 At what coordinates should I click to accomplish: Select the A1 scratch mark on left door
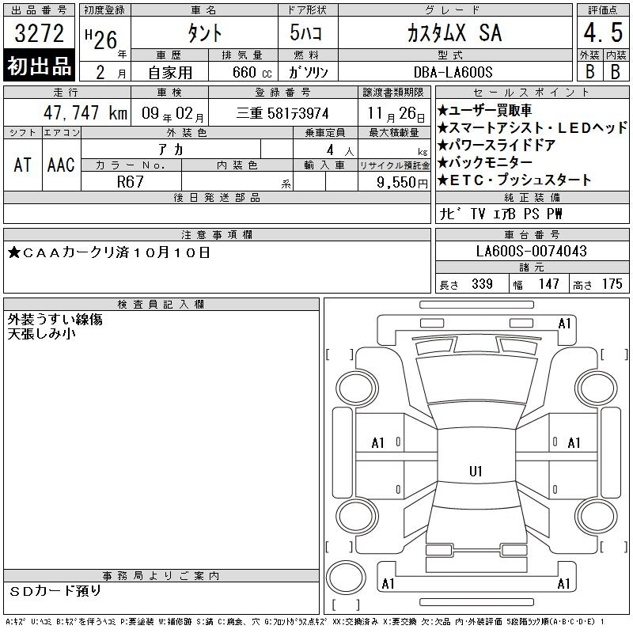point(377,443)
